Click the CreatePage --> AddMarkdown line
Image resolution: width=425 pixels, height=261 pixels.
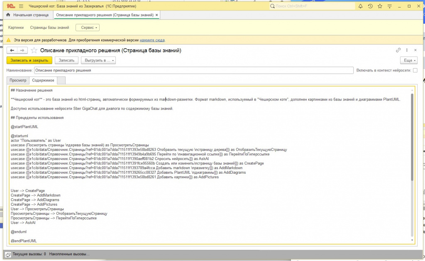click(x=36, y=195)
